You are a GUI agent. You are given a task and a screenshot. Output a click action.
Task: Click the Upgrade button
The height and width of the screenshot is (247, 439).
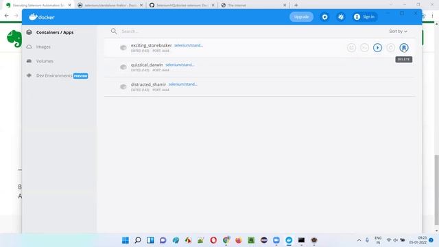301,16
